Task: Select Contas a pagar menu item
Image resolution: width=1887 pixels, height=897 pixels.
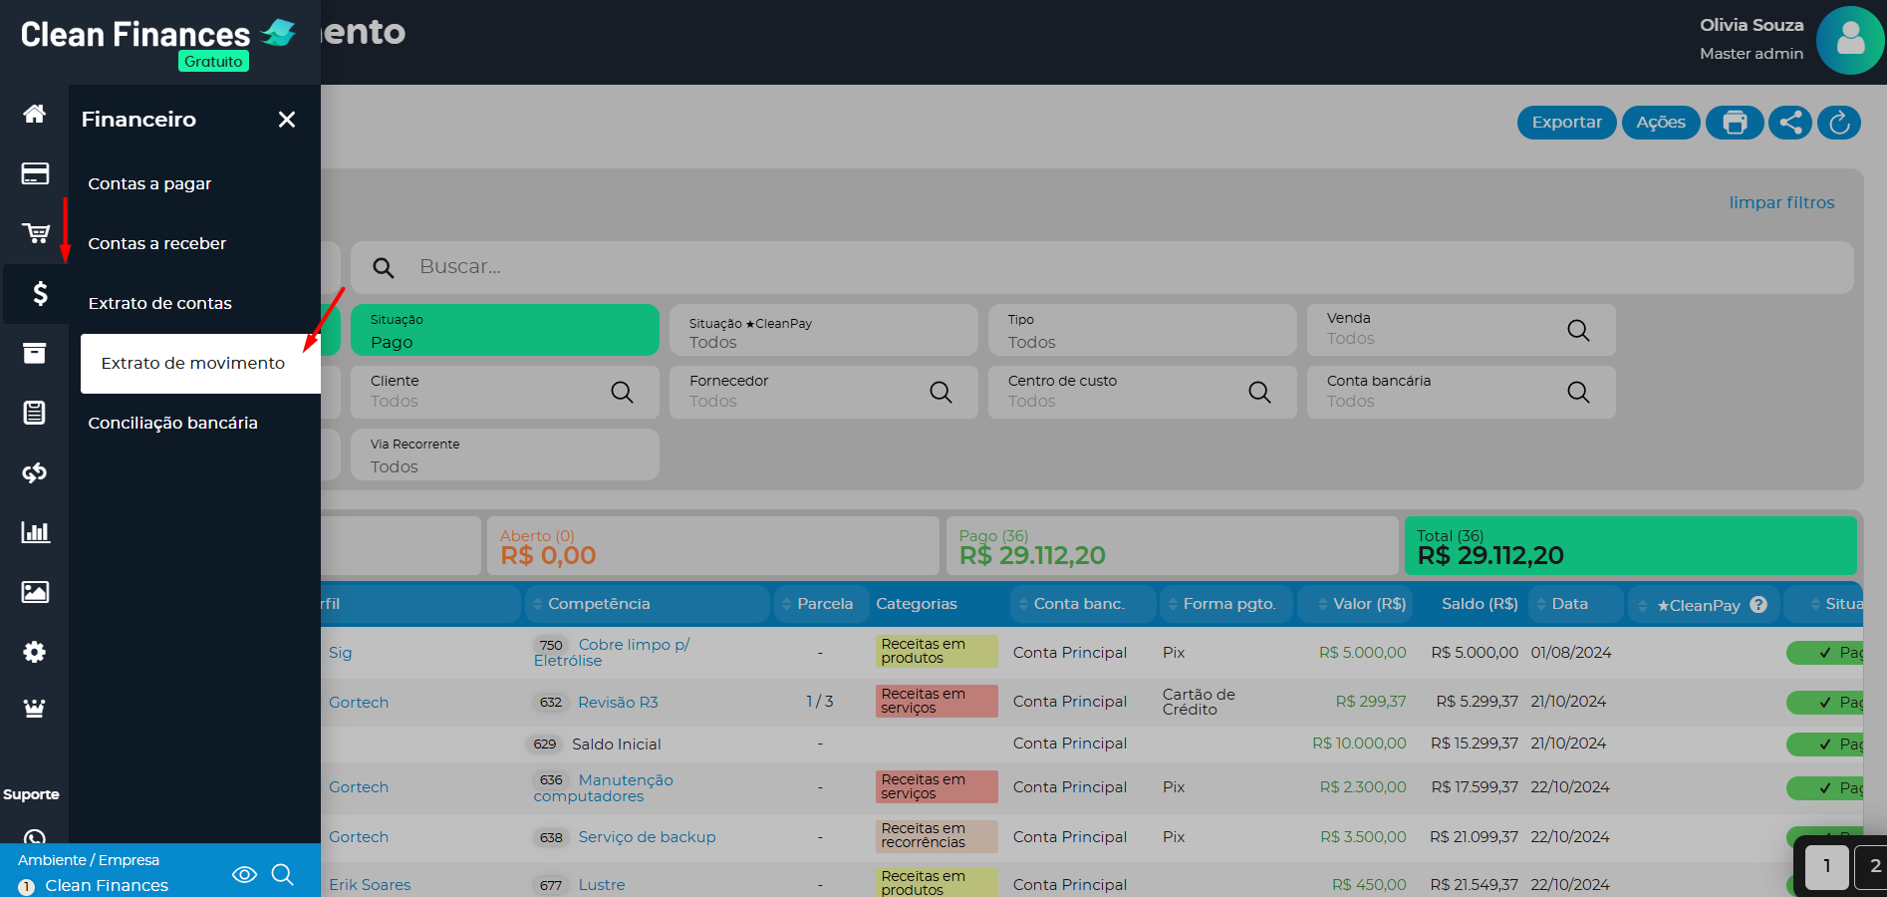Action: 149,183
